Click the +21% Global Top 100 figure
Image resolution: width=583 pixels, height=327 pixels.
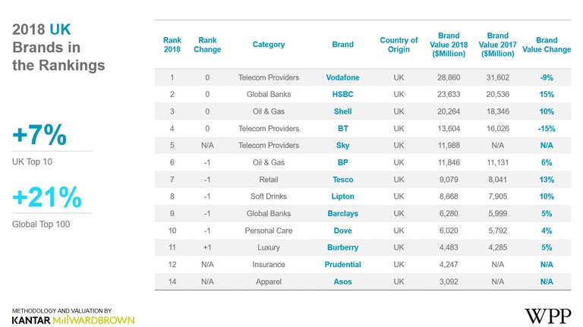(x=47, y=197)
